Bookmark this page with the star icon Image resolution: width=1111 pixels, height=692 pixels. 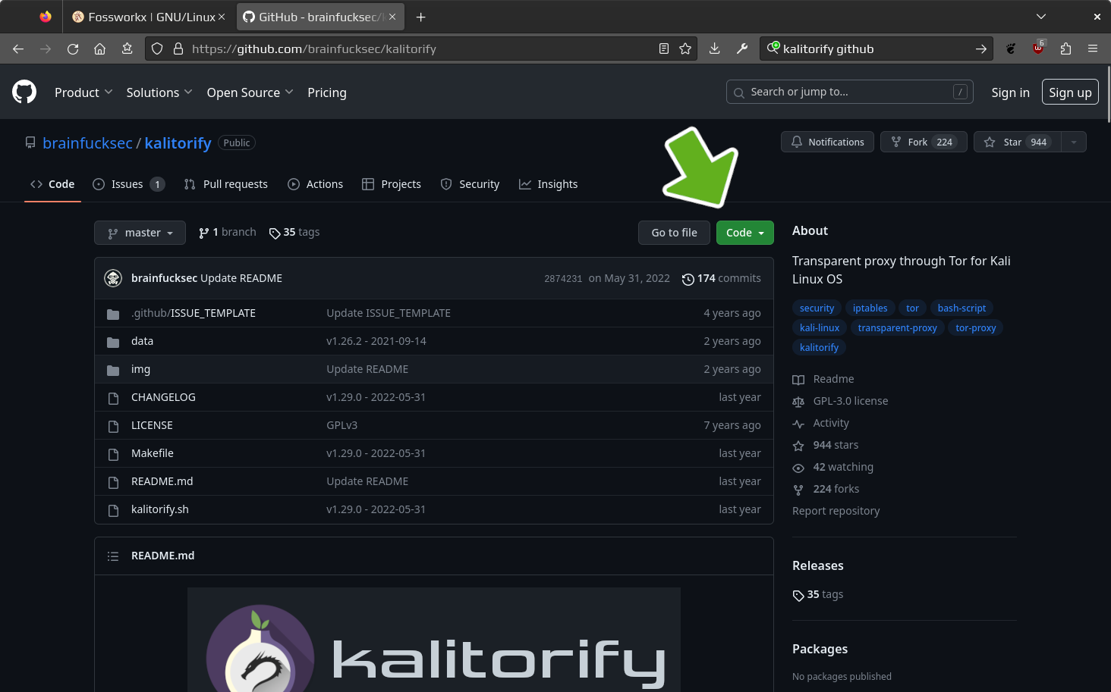[x=685, y=49]
